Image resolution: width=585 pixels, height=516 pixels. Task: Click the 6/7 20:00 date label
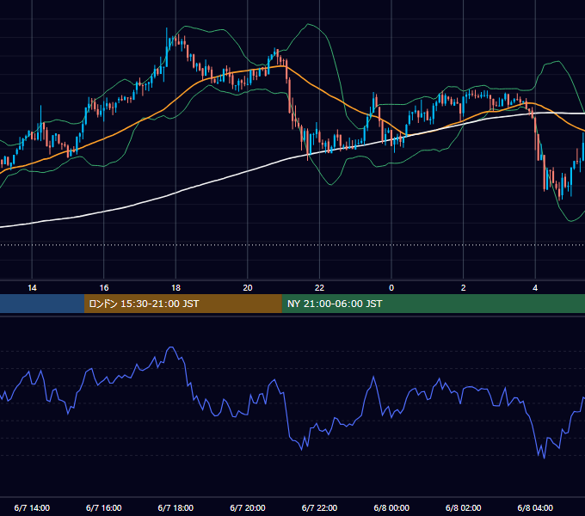pos(248,507)
